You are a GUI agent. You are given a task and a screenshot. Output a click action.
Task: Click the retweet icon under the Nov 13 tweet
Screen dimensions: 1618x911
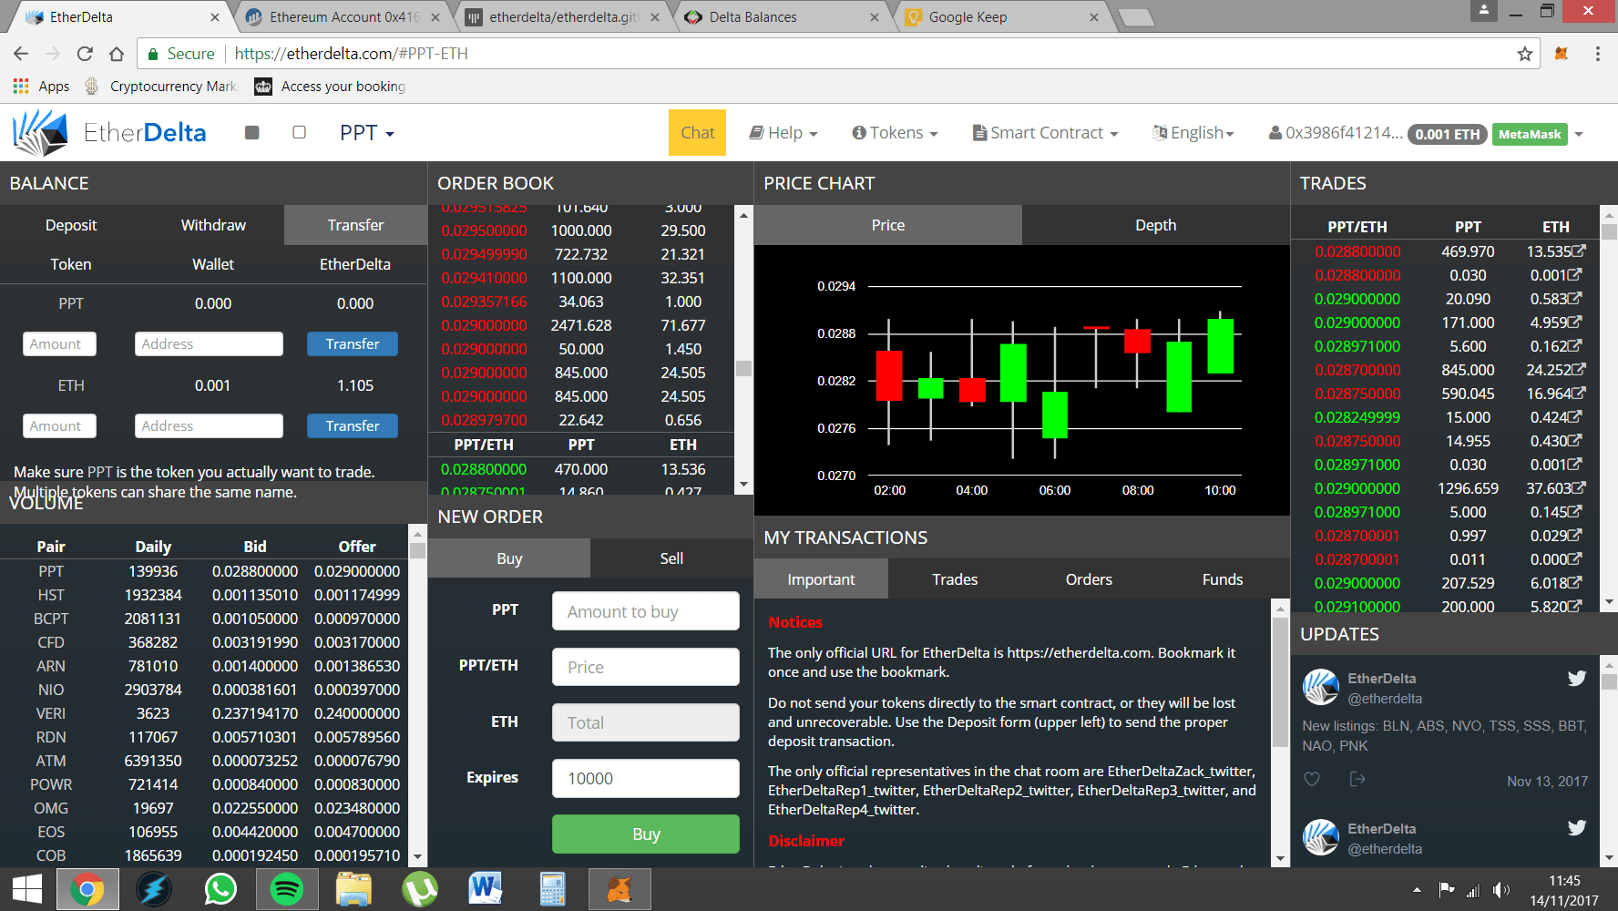click(x=1357, y=779)
